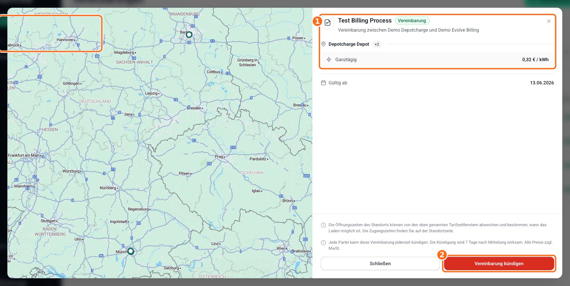Click the Magdeburg label on the map
The width and height of the screenshot is (570, 286).
tap(124, 52)
